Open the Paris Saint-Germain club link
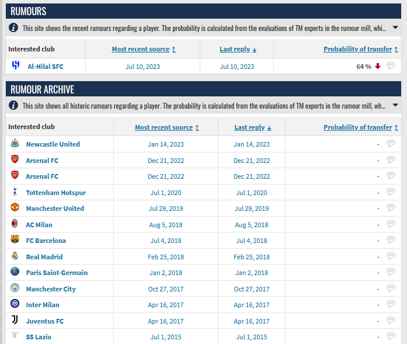Screen dimensions: 407x344 click(x=57, y=273)
